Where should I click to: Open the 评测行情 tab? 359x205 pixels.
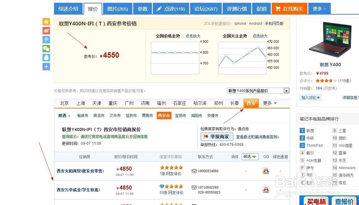click(x=237, y=9)
